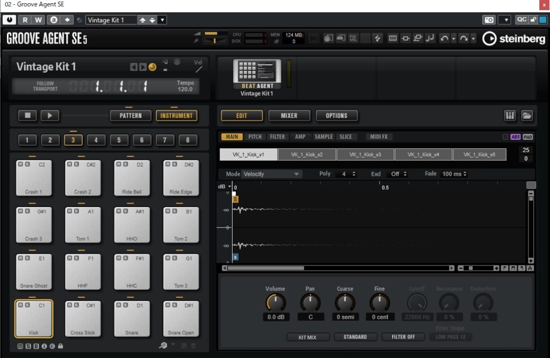Click the undo arrow in top toolbar
The image size is (550, 358).
tap(444, 38)
